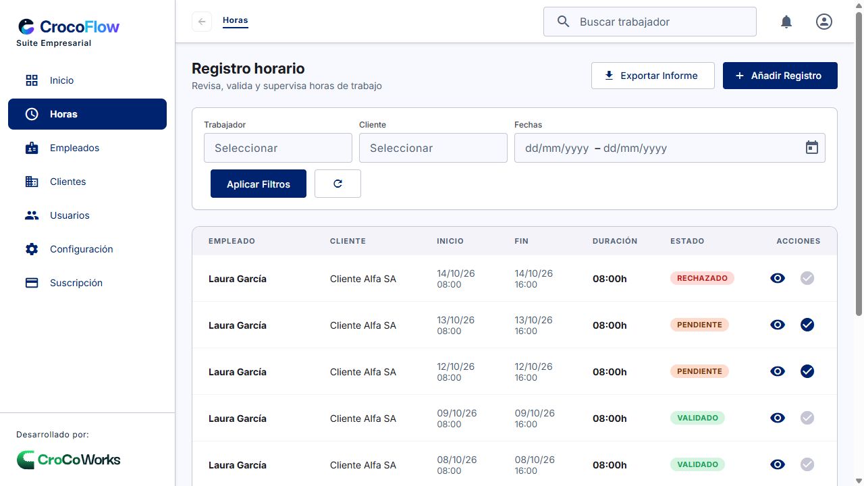Click the back arrow button

click(202, 22)
